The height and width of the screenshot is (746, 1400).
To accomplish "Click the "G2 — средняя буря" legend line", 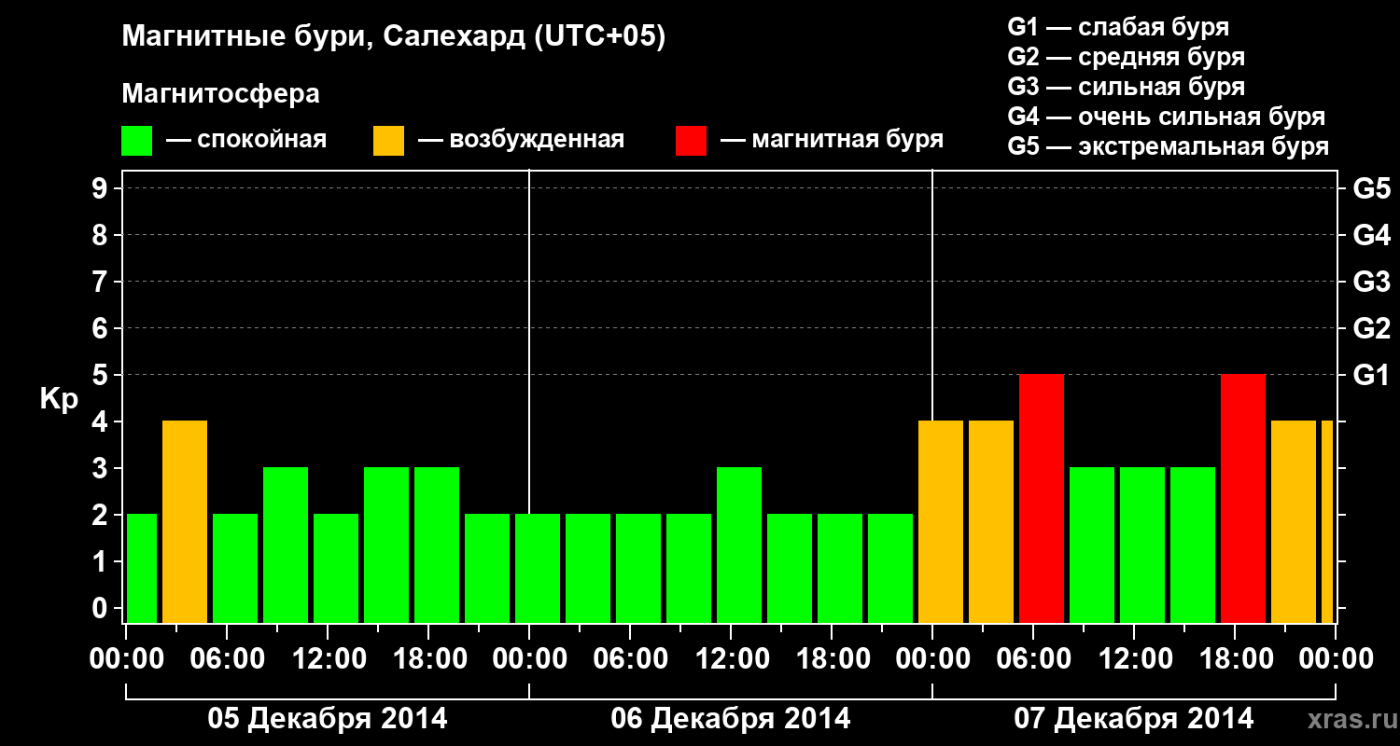I will pos(1126,57).
